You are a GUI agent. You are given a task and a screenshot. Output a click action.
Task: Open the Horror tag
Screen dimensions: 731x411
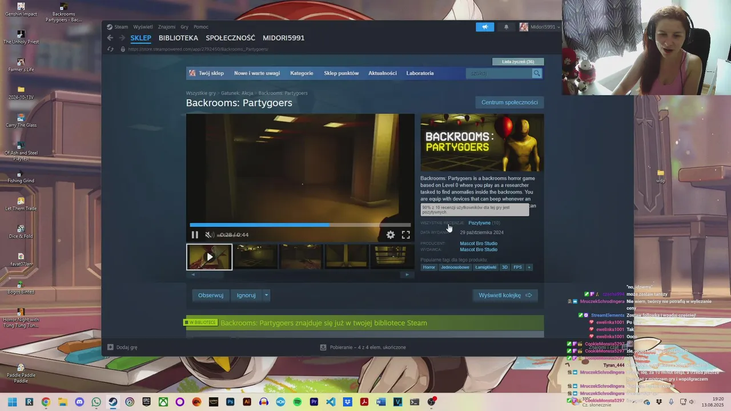429,267
